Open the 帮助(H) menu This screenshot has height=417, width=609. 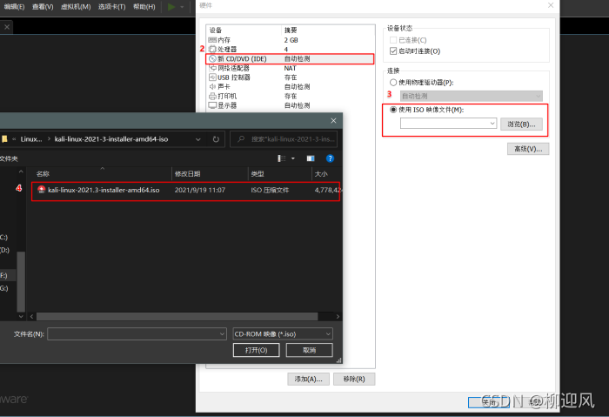pyautogui.click(x=144, y=7)
